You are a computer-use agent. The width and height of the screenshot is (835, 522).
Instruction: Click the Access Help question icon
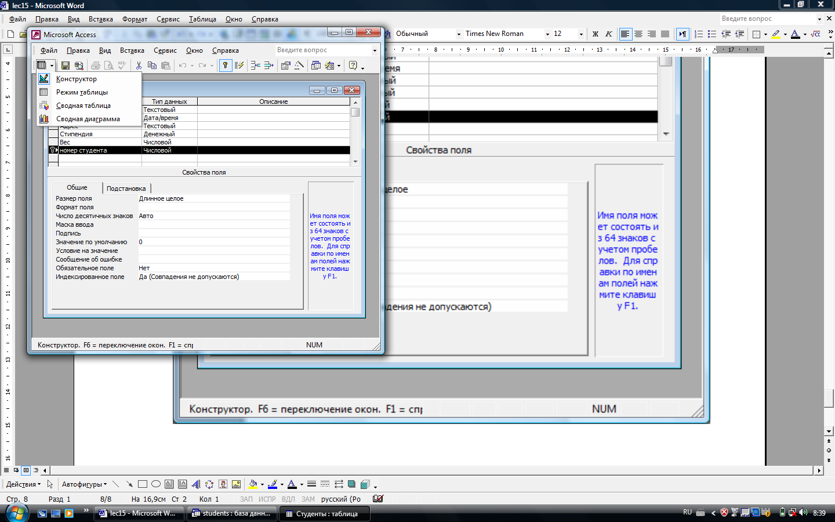(x=353, y=66)
